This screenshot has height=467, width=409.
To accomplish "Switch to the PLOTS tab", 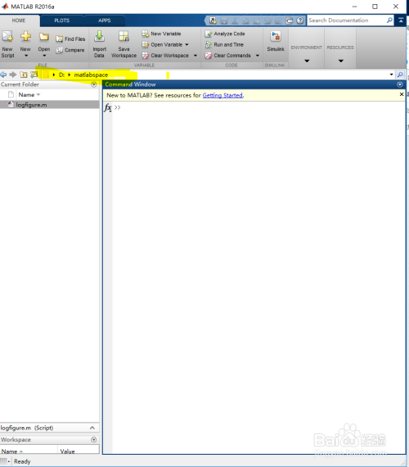I will (x=62, y=20).
